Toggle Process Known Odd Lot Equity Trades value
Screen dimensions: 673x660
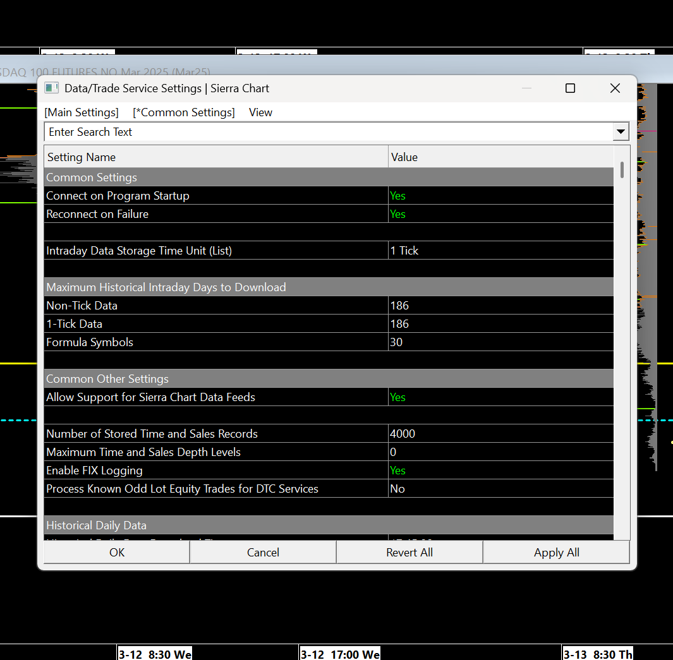click(500, 489)
